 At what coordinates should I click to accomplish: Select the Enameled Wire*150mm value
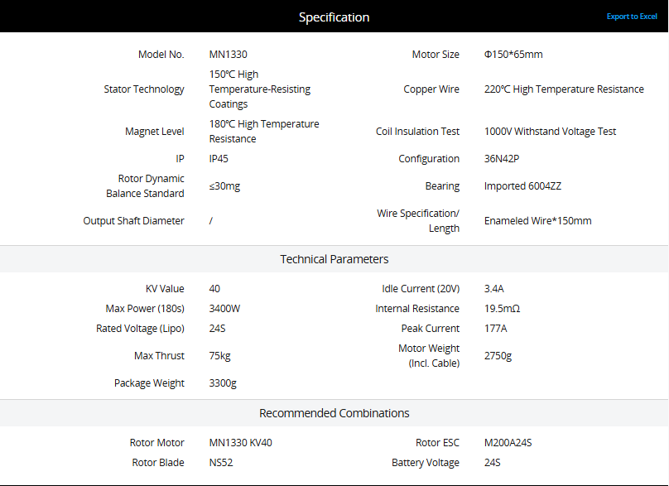537,220
